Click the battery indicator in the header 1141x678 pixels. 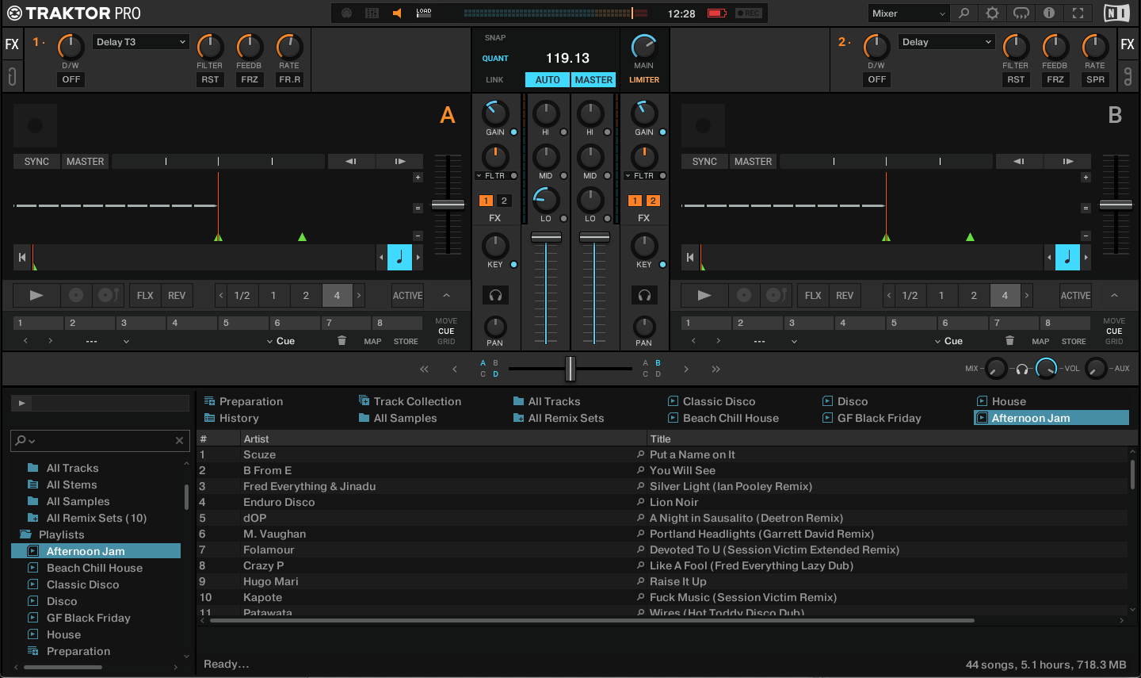(717, 13)
